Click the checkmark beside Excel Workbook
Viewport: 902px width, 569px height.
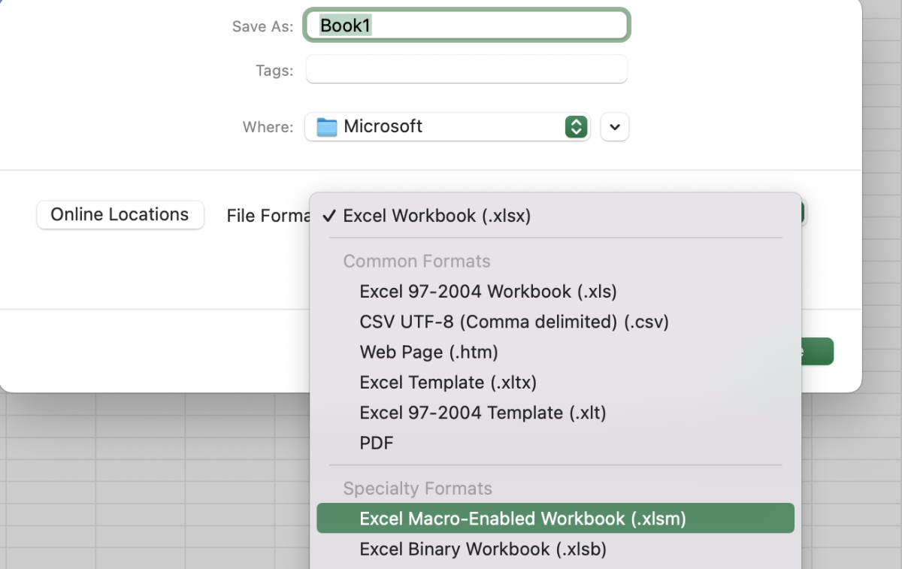click(x=328, y=216)
